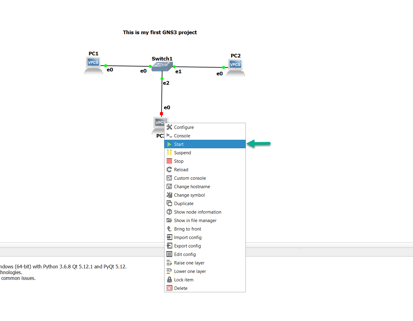Screen dimensions: 413x321
Task: Click the Import config icon
Action: 169,237
